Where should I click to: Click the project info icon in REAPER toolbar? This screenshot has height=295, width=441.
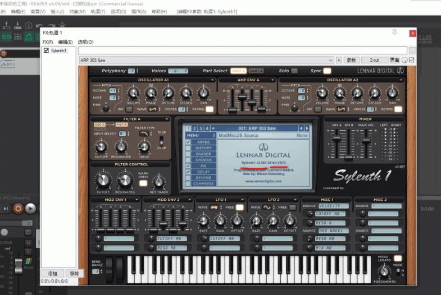pos(29,26)
